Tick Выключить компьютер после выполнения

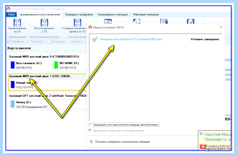90,130
